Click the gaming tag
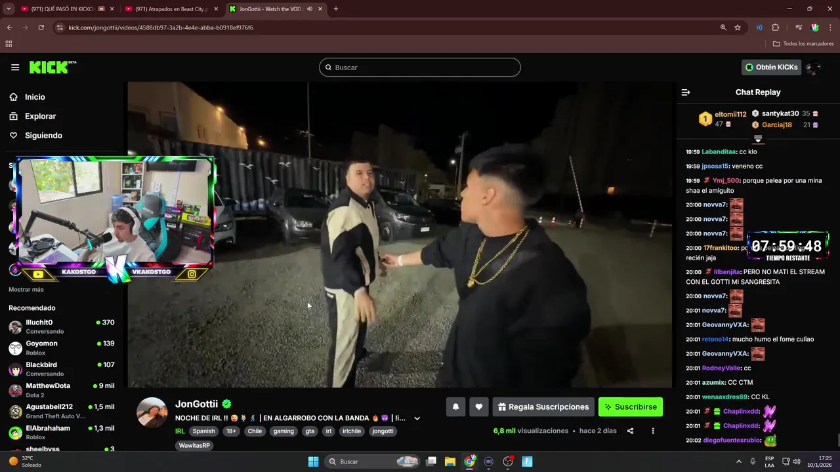Viewport: 840px width, 472px height. (x=283, y=431)
